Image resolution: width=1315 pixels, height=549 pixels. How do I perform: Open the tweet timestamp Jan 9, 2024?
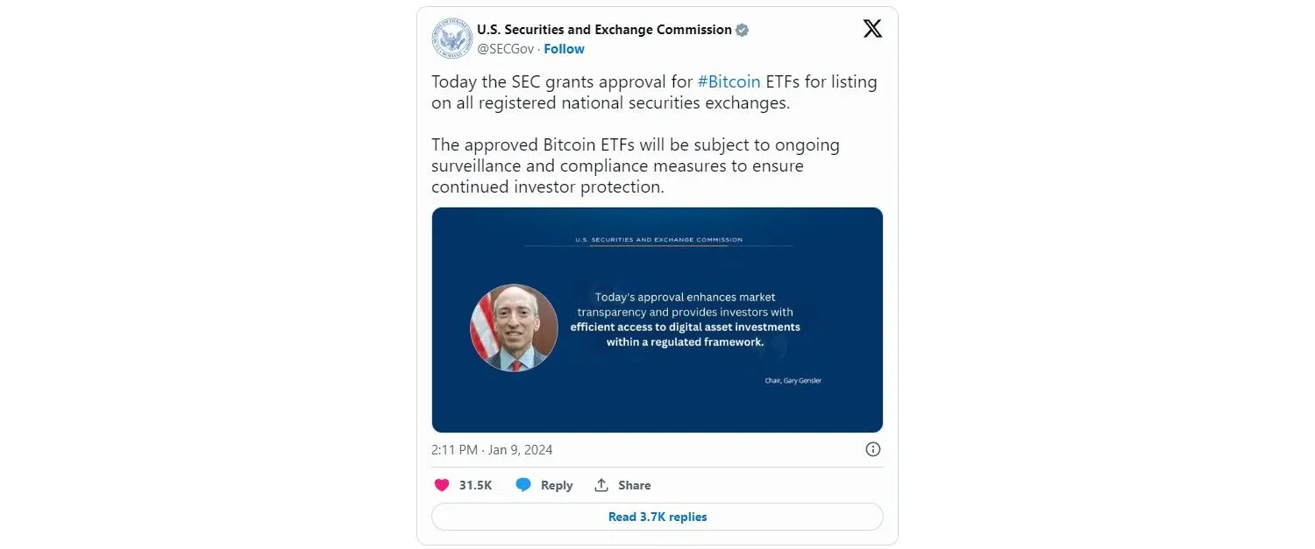click(492, 450)
